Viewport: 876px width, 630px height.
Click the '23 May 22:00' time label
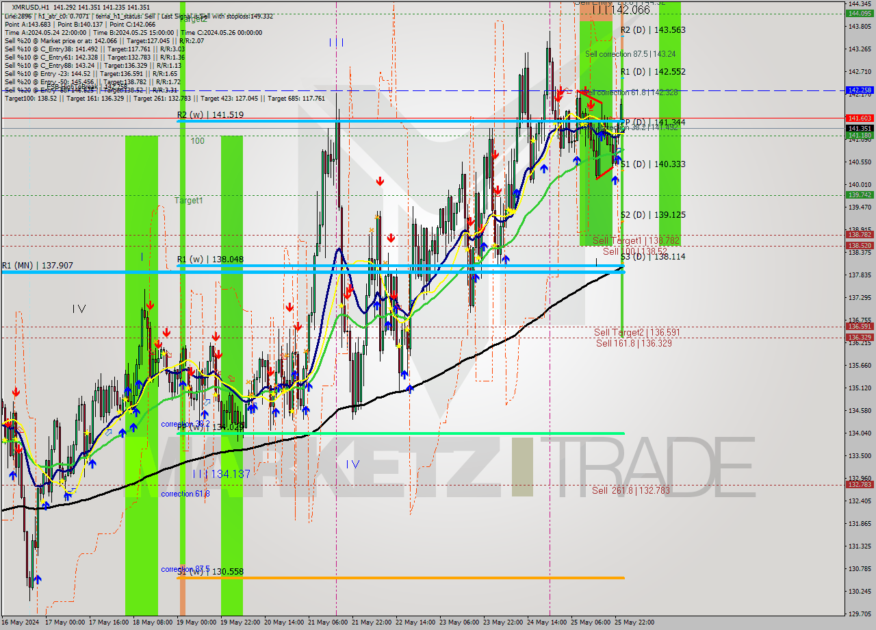503,622
